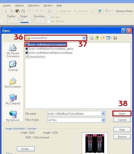The height and width of the screenshot is (154, 134).
Task: Click the File name input field
Action: pyautogui.click(x=74, y=113)
